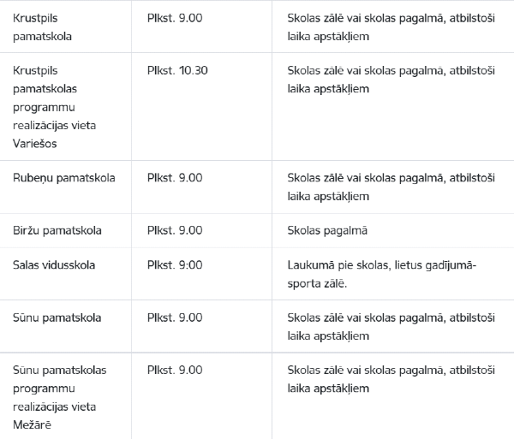Select the Sūnu pamatskola name cell

pos(57,317)
